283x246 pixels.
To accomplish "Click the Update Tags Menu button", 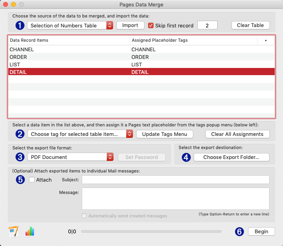I will point(165,134).
